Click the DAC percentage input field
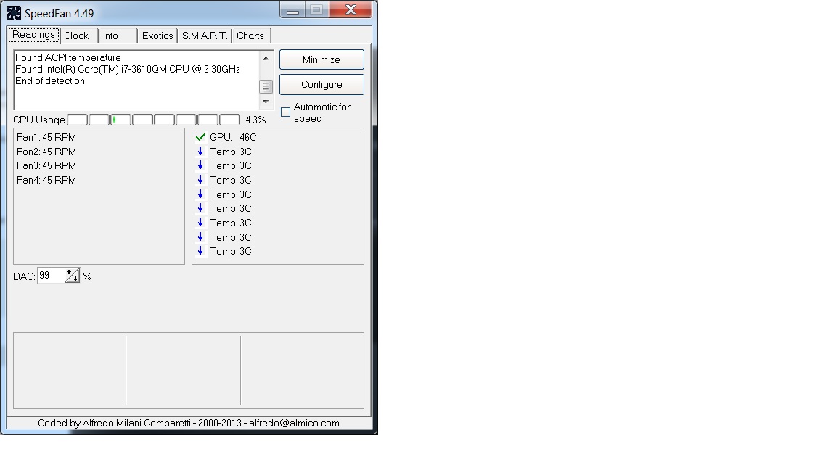Screen dimensions: 836x470 52,276
